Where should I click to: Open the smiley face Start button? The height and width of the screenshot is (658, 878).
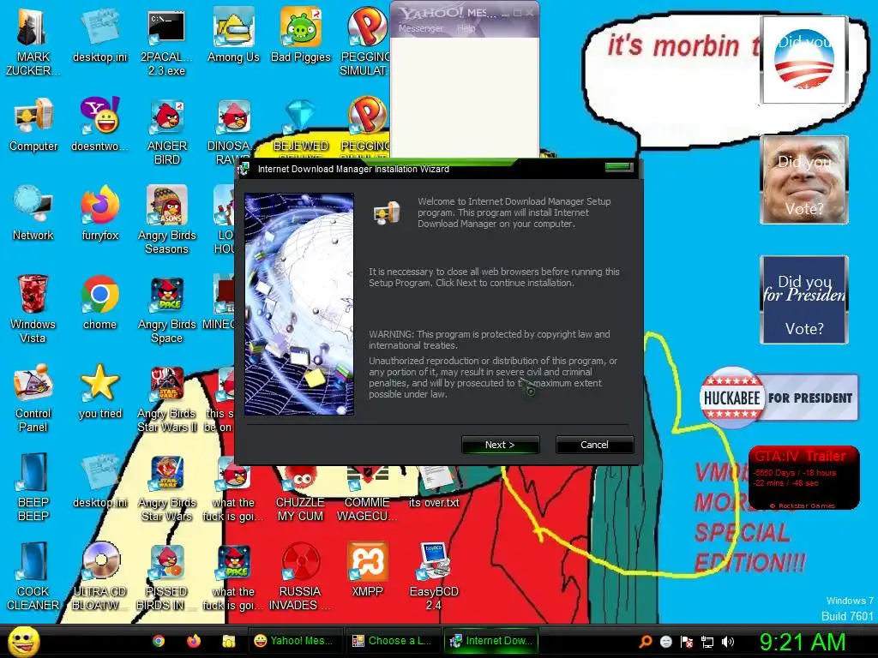coord(23,641)
